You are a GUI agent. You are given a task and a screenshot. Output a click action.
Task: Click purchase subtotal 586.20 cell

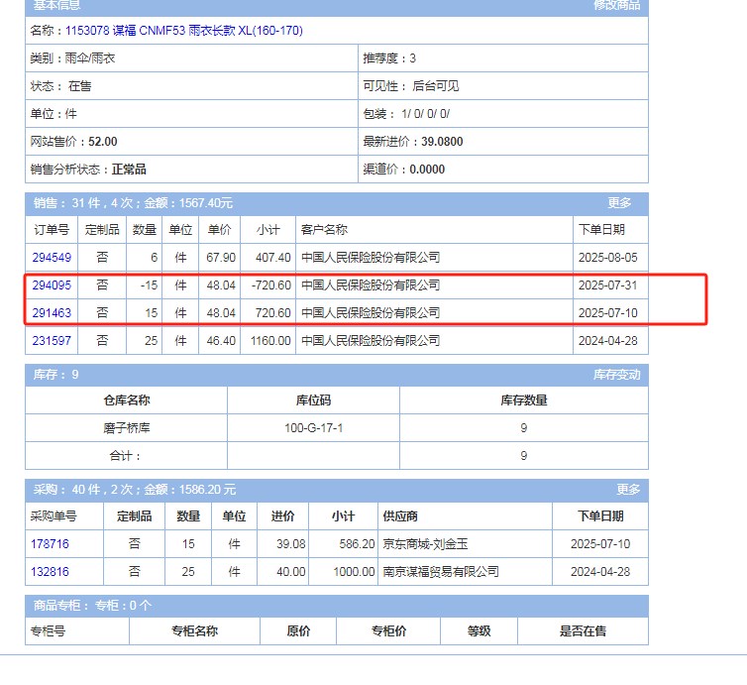(343, 544)
